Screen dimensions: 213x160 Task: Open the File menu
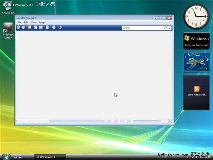pyautogui.click(x=19, y=23)
